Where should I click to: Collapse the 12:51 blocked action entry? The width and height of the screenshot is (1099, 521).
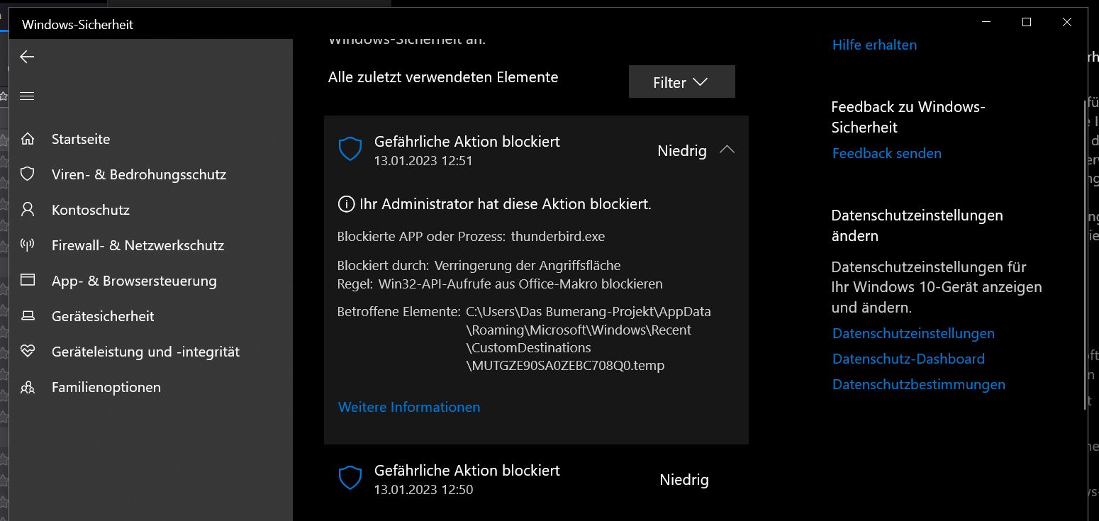(727, 150)
